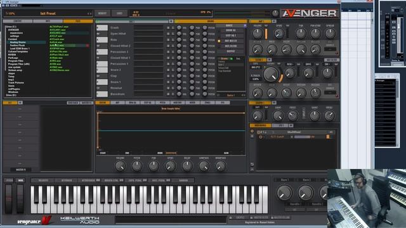Click the small icon under the mod matrix undo arrow
406x228 pixels.
252,169
